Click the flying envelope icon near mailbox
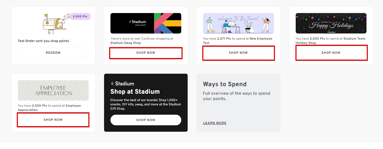 66,16
